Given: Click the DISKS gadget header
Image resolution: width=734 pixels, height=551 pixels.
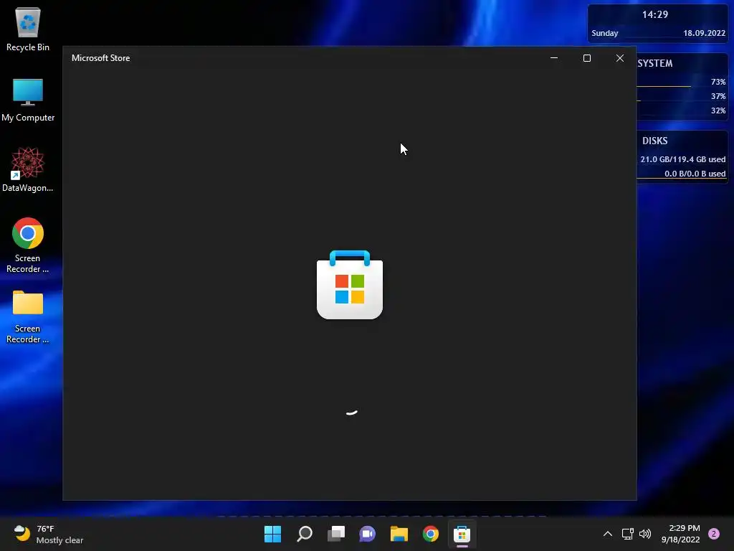Looking at the screenshot, I should 655,141.
